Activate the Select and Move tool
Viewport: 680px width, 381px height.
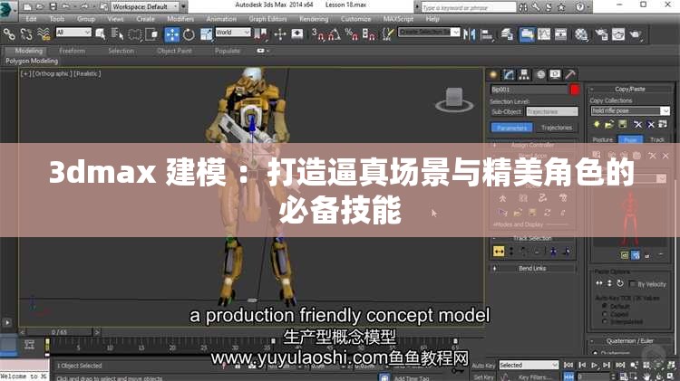pyautogui.click(x=171, y=34)
